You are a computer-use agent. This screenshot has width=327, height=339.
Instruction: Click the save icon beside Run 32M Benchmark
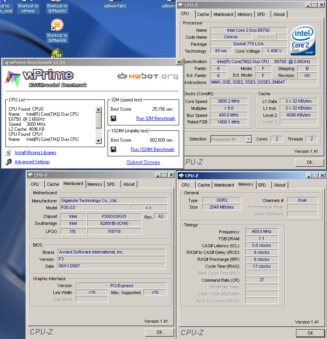pyautogui.click(x=113, y=118)
